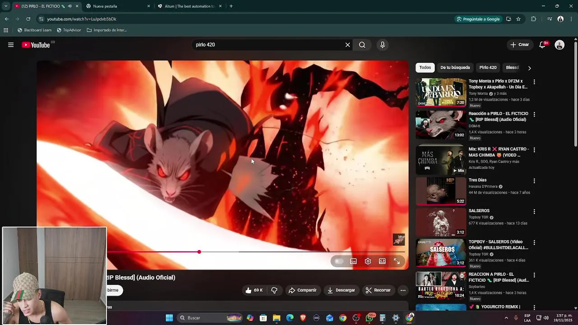The image size is (578, 325).
Task: Toggle subtitles in the player
Action: [354, 261]
